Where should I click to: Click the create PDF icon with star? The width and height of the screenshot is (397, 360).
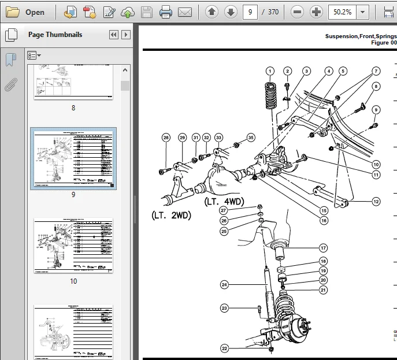[x=90, y=12]
